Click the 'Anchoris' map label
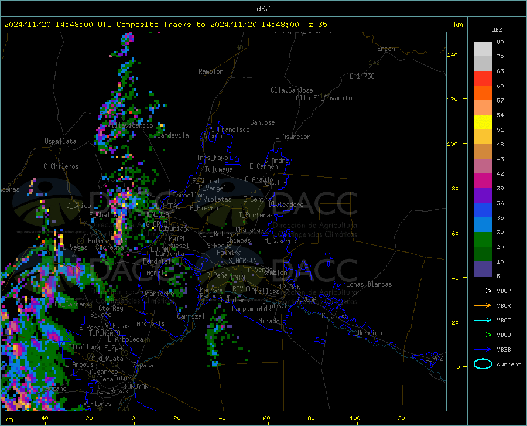Image resolution: width=527 pixels, height=426 pixels. click(150, 323)
